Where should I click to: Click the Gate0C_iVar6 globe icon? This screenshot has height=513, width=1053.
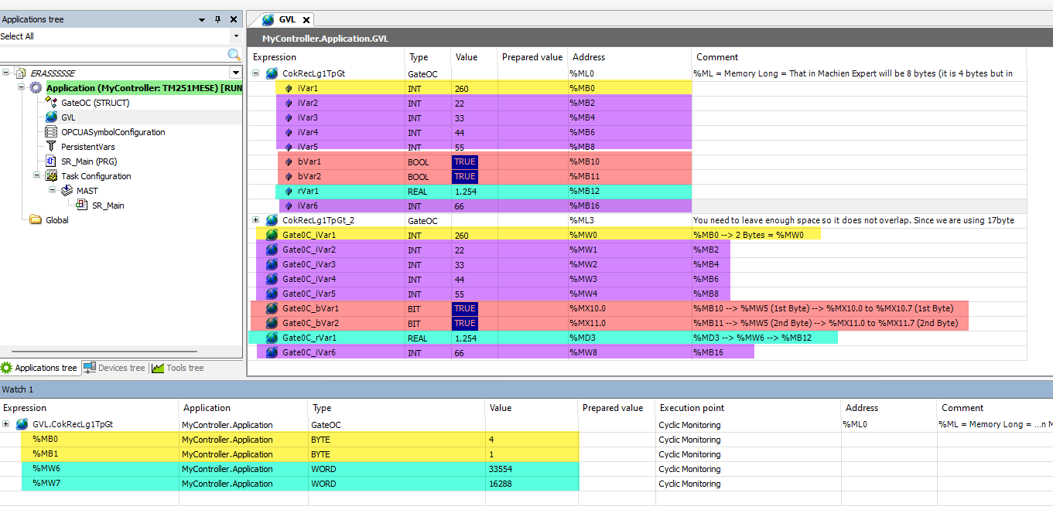pos(272,352)
